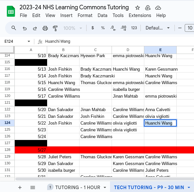Redo the last action
194x192 pixels.
[x=35, y=28]
